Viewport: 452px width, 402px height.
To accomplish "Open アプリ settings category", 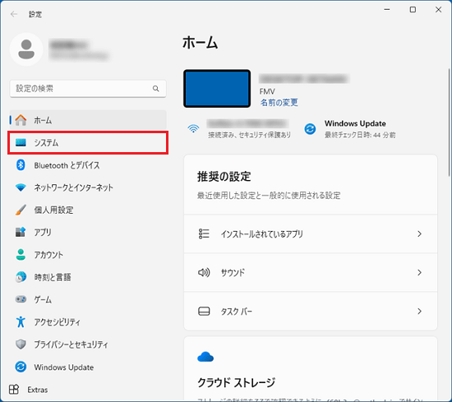I will point(88,232).
